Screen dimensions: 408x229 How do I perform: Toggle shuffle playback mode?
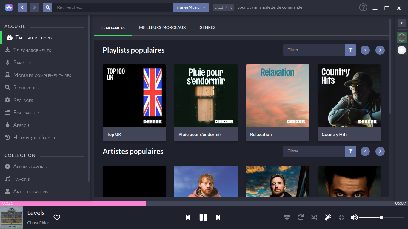coord(314,218)
